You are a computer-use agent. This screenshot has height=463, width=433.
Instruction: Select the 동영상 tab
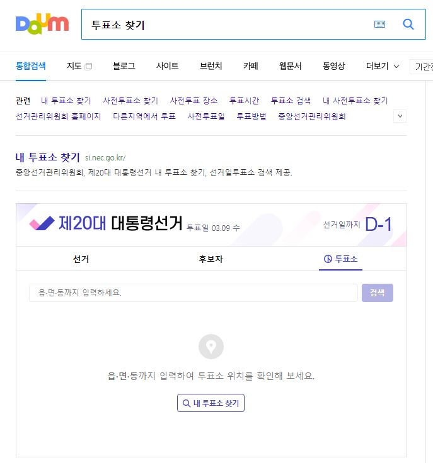(x=333, y=66)
